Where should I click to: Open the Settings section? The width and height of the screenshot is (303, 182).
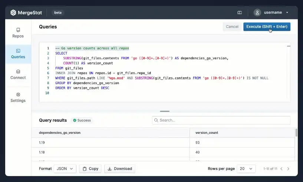pos(18,97)
